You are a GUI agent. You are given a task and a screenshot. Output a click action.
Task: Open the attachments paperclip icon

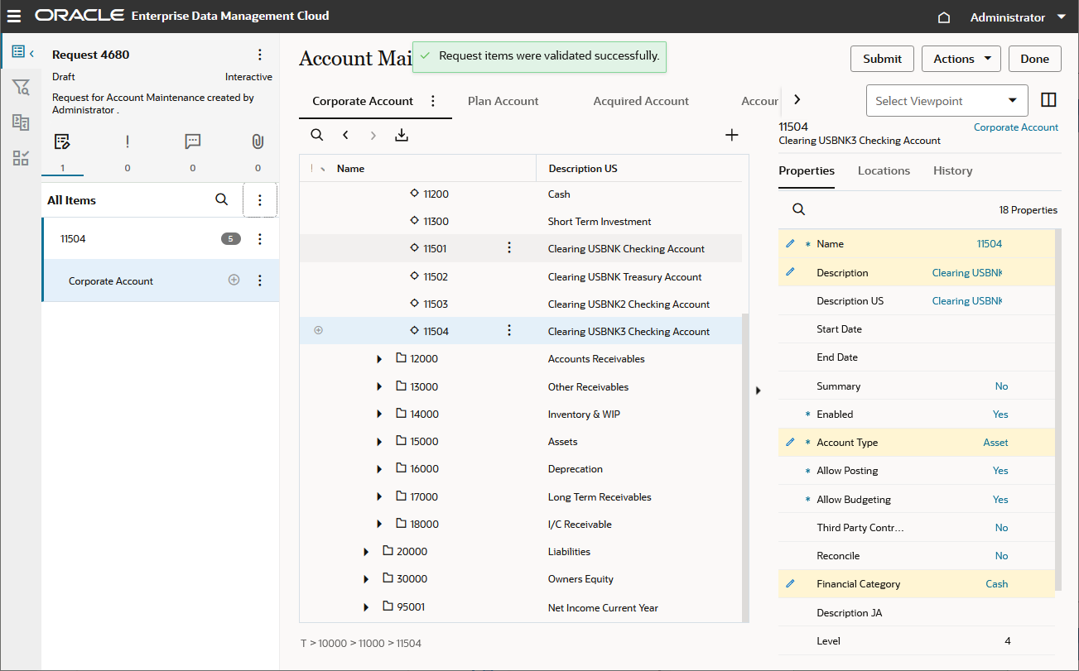[258, 141]
